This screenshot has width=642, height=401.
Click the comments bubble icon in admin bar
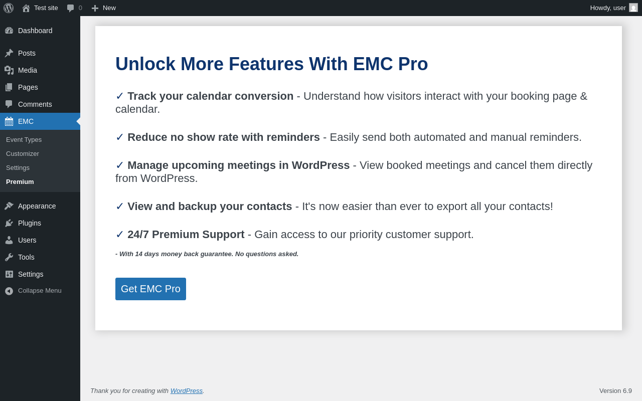pos(71,8)
